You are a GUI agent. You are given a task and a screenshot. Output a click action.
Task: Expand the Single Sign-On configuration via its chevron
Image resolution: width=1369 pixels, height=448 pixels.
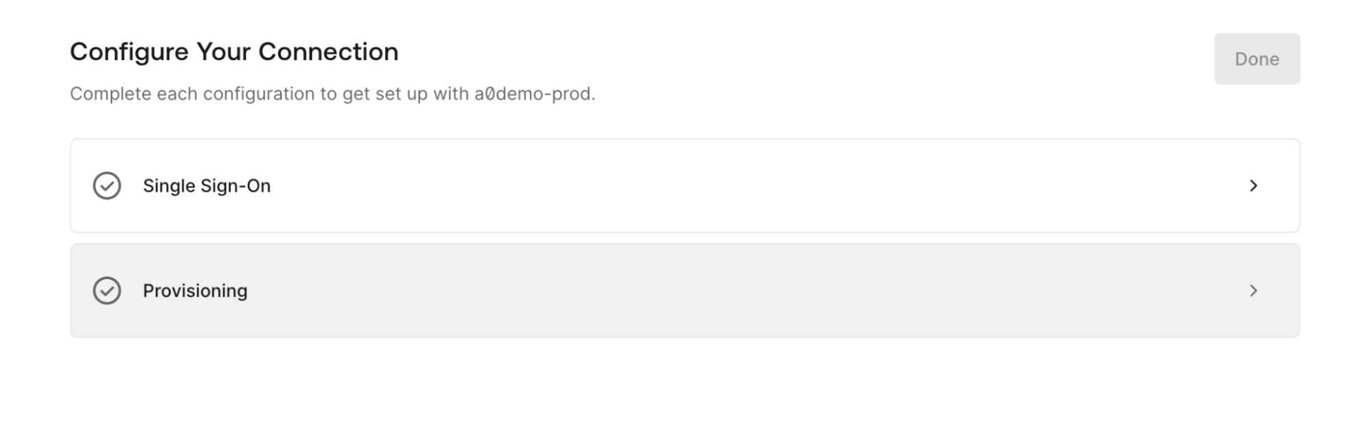(x=1254, y=185)
